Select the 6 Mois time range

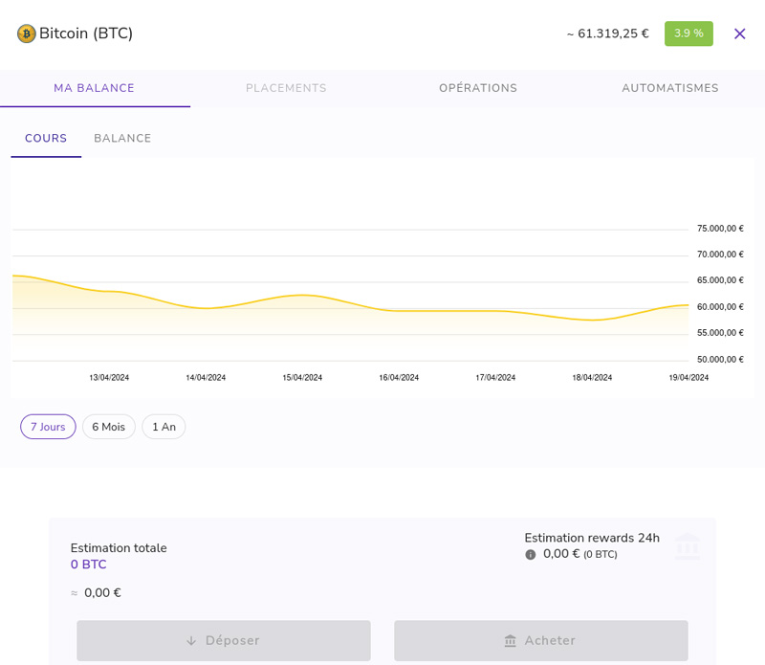(109, 427)
